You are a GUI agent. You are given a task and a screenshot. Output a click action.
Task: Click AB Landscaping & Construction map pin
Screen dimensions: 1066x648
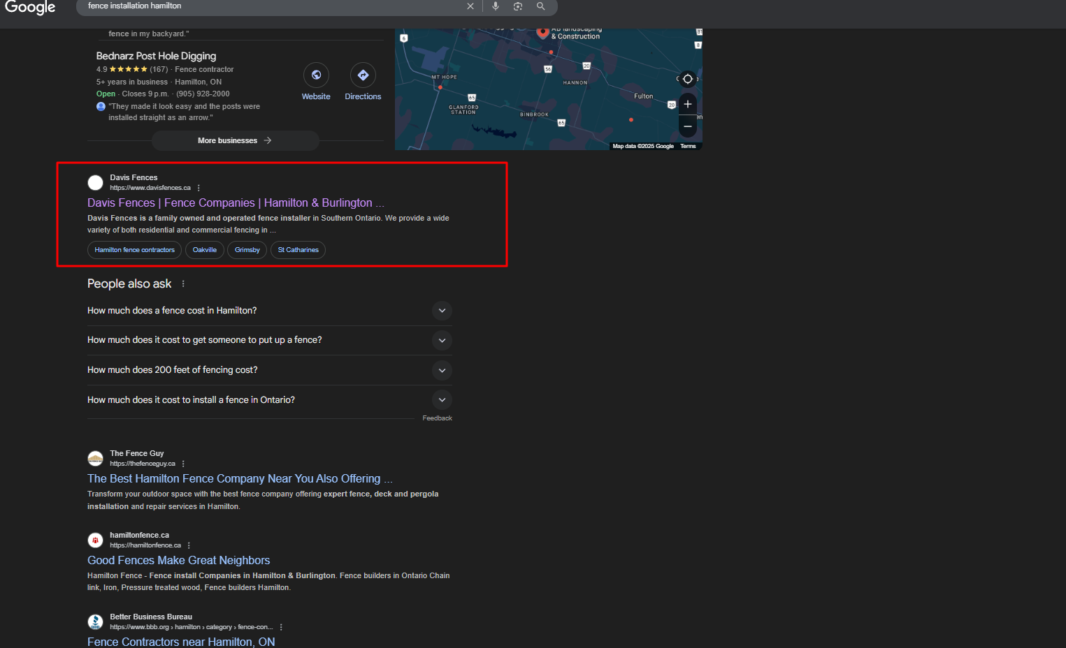[x=543, y=32]
